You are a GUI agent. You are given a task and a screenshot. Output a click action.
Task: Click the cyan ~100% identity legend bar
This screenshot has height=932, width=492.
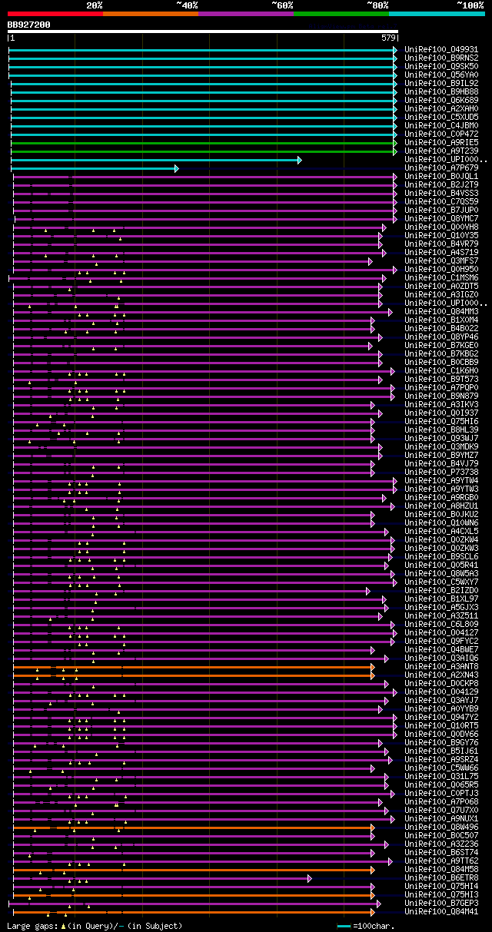click(x=436, y=13)
